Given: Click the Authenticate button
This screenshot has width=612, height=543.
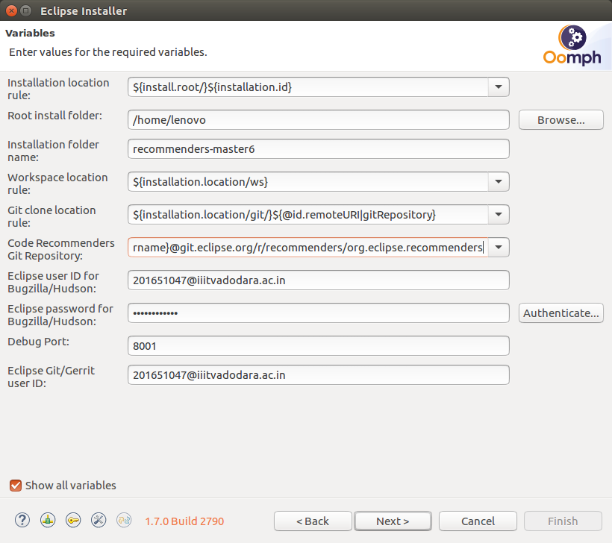Looking at the screenshot, I should (x=561, y=313).
